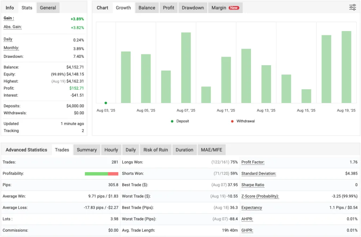Open the Risk of Ruin tab
361x237 pixels.
pos(155,150)
